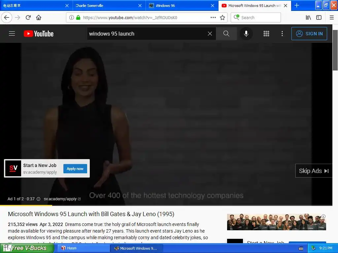Click the 9:21 PM clock
The image size is (338, 253).
326,248
